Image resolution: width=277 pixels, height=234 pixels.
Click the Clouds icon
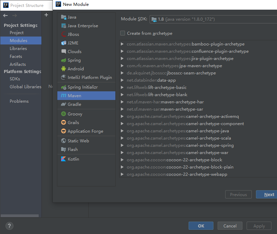(x=64, y=51)
